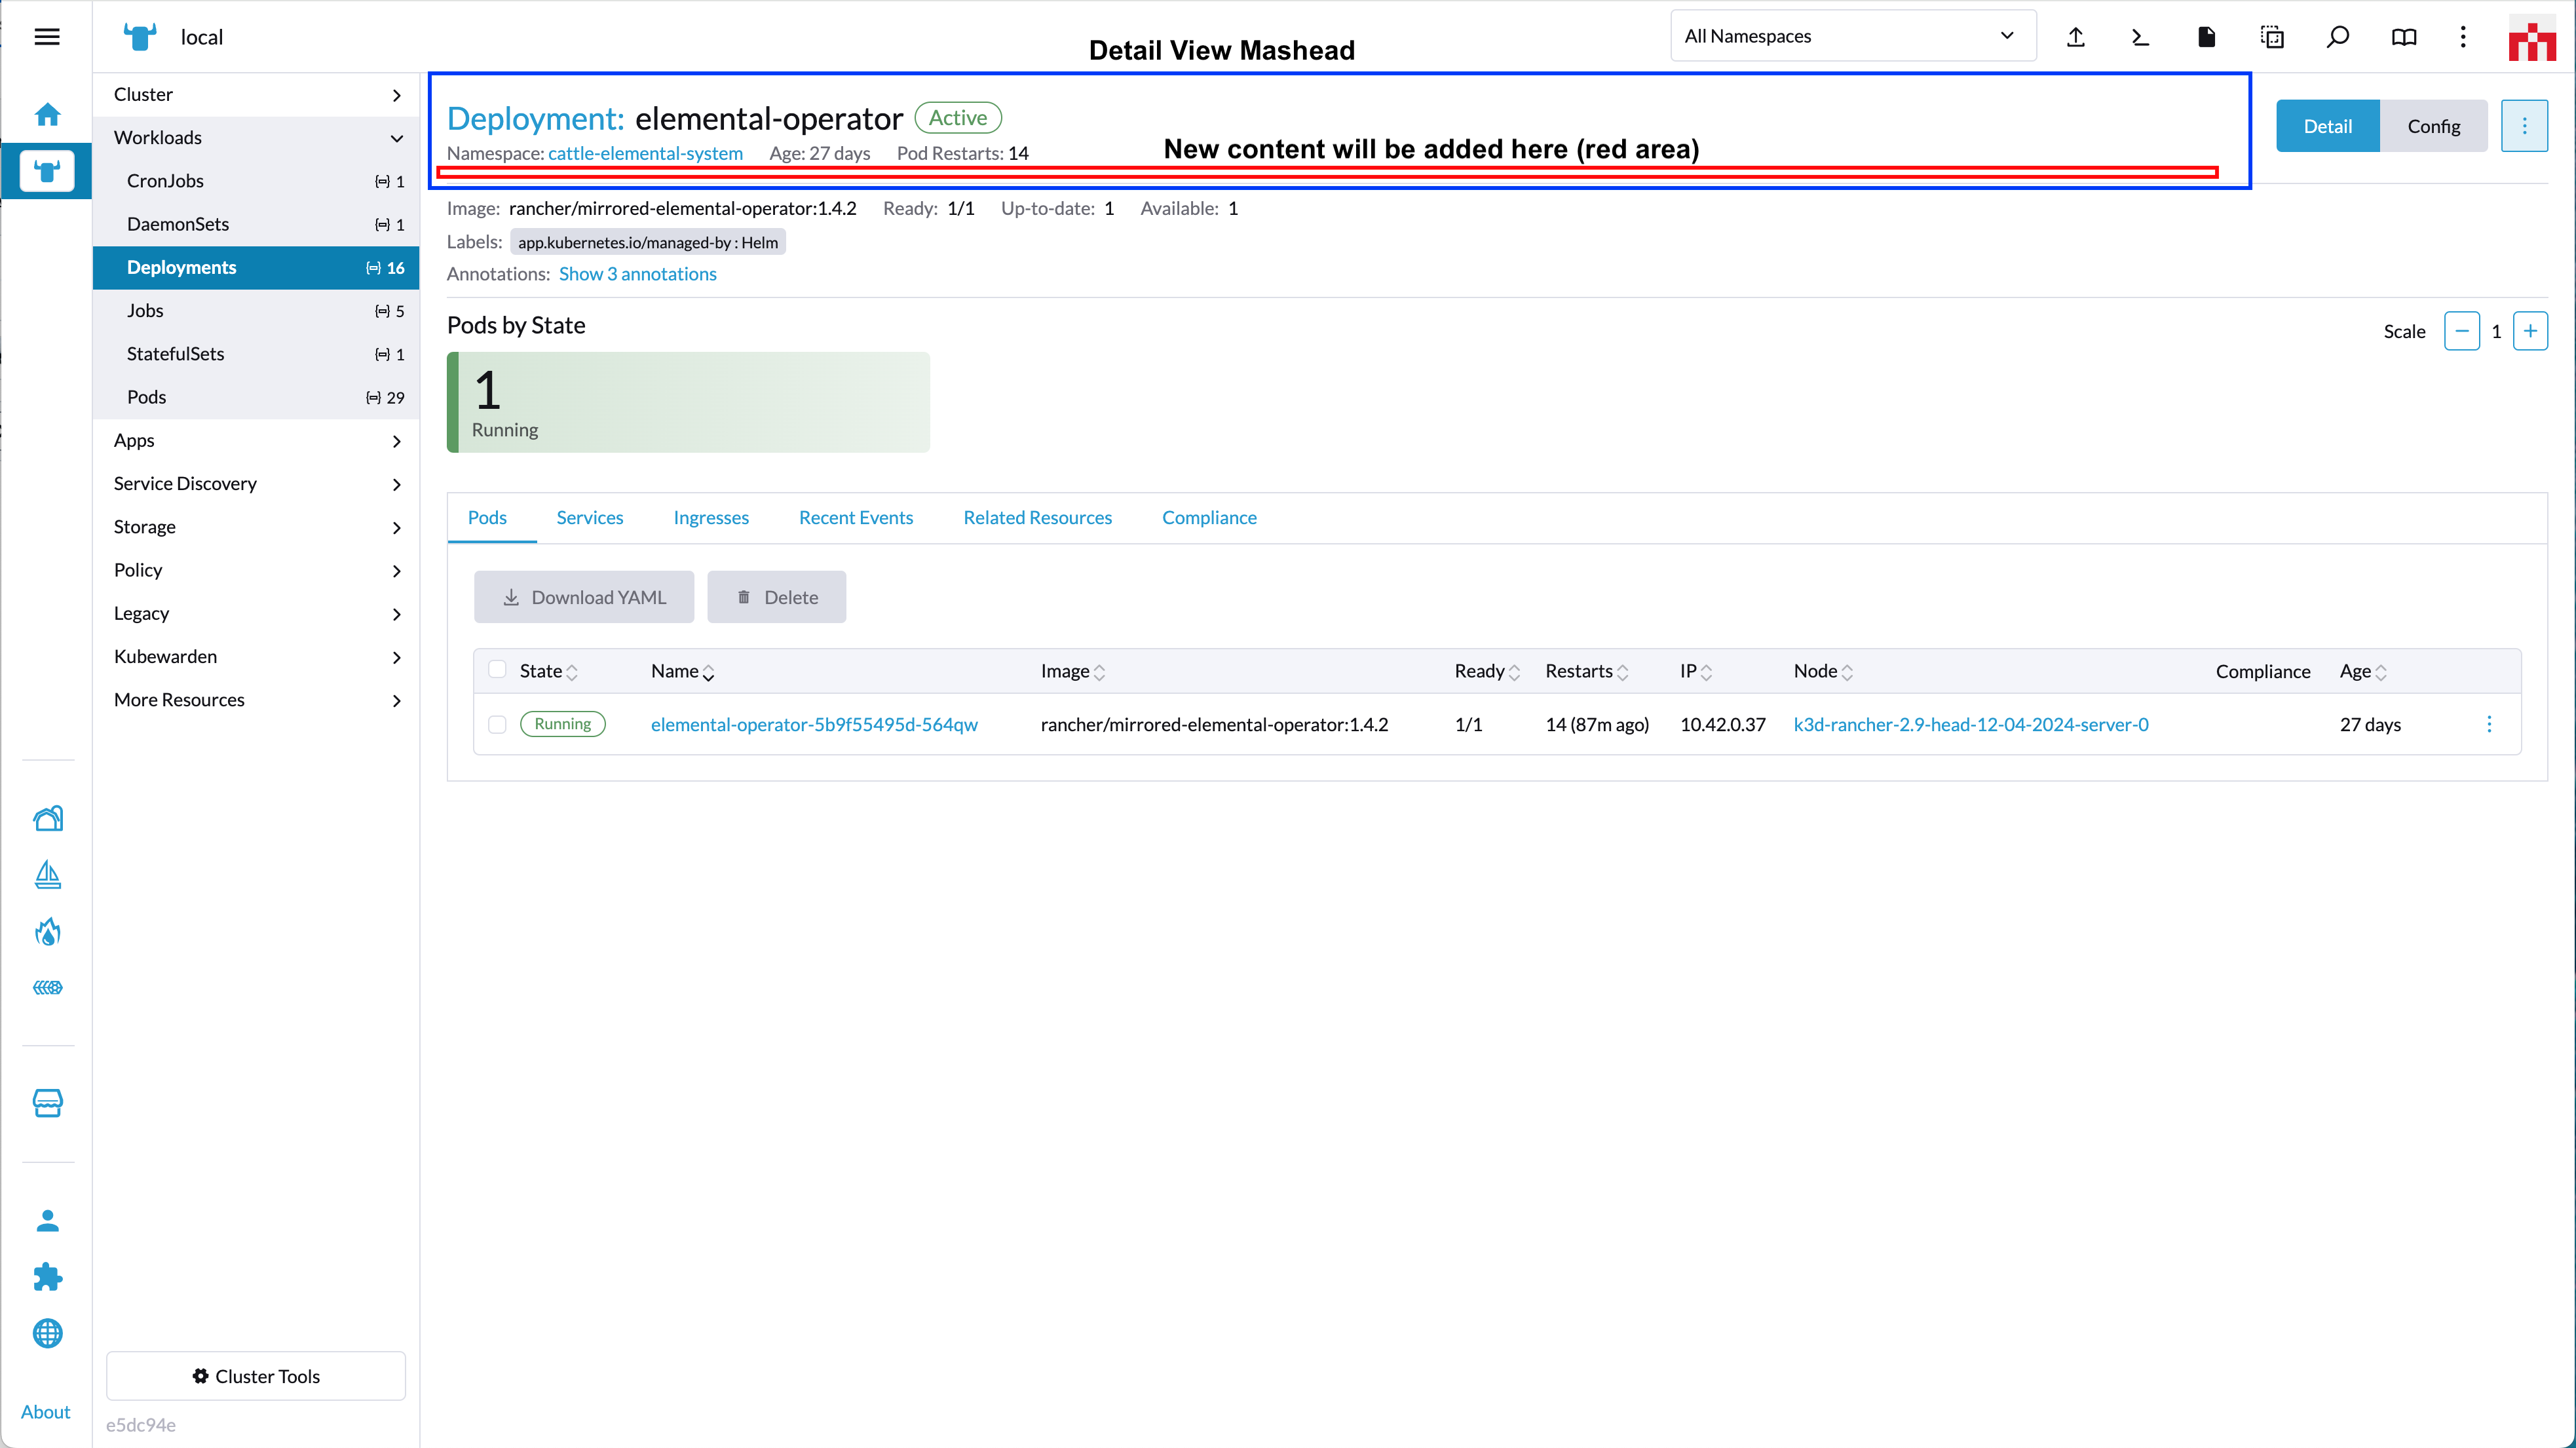Open the elemental-operator-5b9f55495d-564qw pod link
This screenshot has height=1448, width=2576.
(814, 724)
